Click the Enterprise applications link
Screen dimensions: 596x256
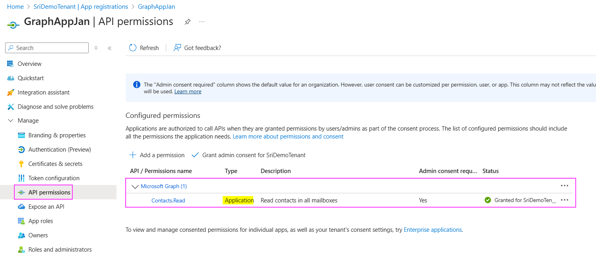click(x=433, y=230)
